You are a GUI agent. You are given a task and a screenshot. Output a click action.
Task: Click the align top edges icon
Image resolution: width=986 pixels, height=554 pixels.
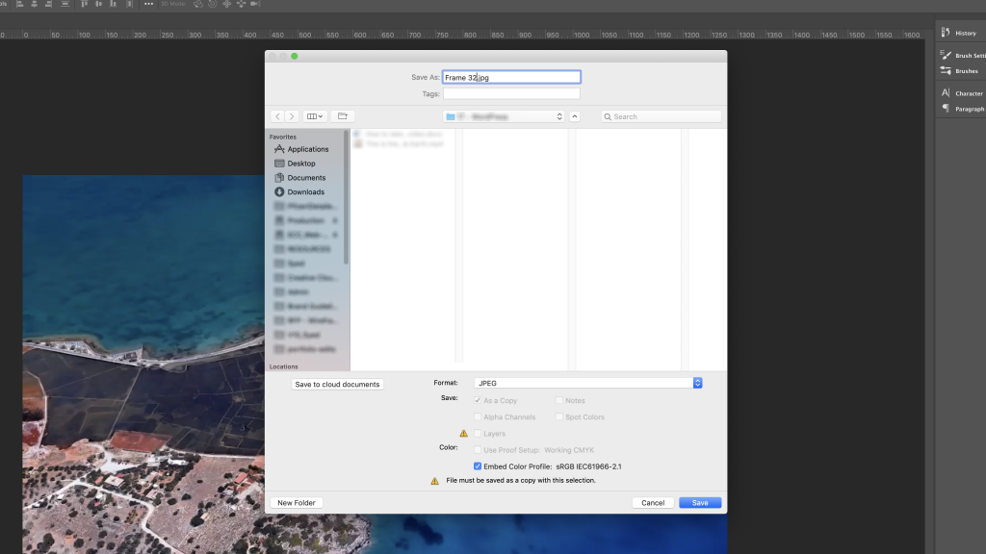coord(85,4)
